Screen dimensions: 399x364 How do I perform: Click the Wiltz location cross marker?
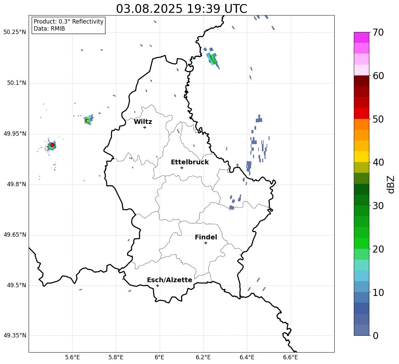click(145, 127)
